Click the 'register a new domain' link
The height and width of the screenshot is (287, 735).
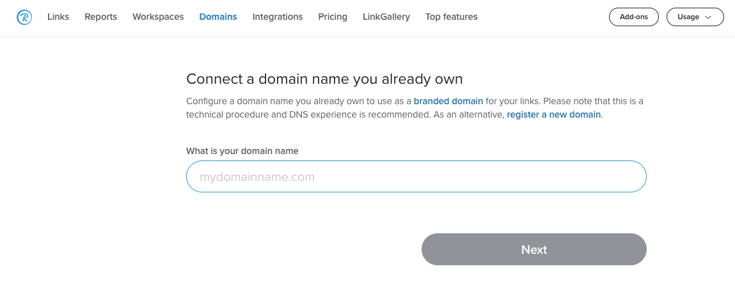(553, 114)
